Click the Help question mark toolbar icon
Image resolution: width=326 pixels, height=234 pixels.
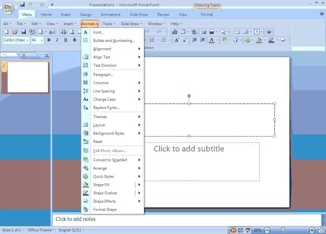coord(269,32)
